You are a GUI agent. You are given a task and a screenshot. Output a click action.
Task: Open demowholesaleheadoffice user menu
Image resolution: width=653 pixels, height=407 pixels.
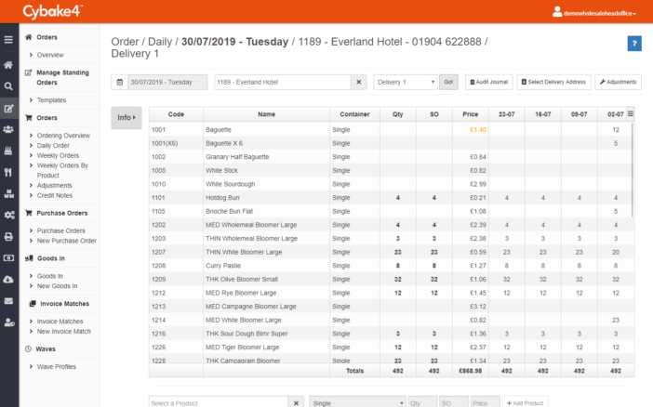(x=594, y=13)
